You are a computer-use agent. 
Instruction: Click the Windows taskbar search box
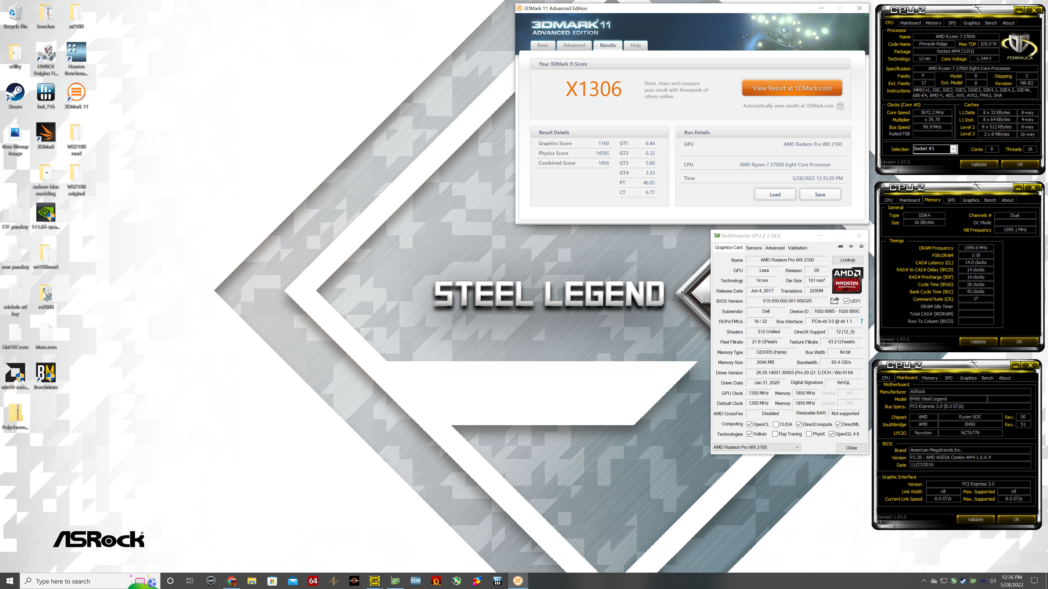pyautogui.click(x=90, y=581)
